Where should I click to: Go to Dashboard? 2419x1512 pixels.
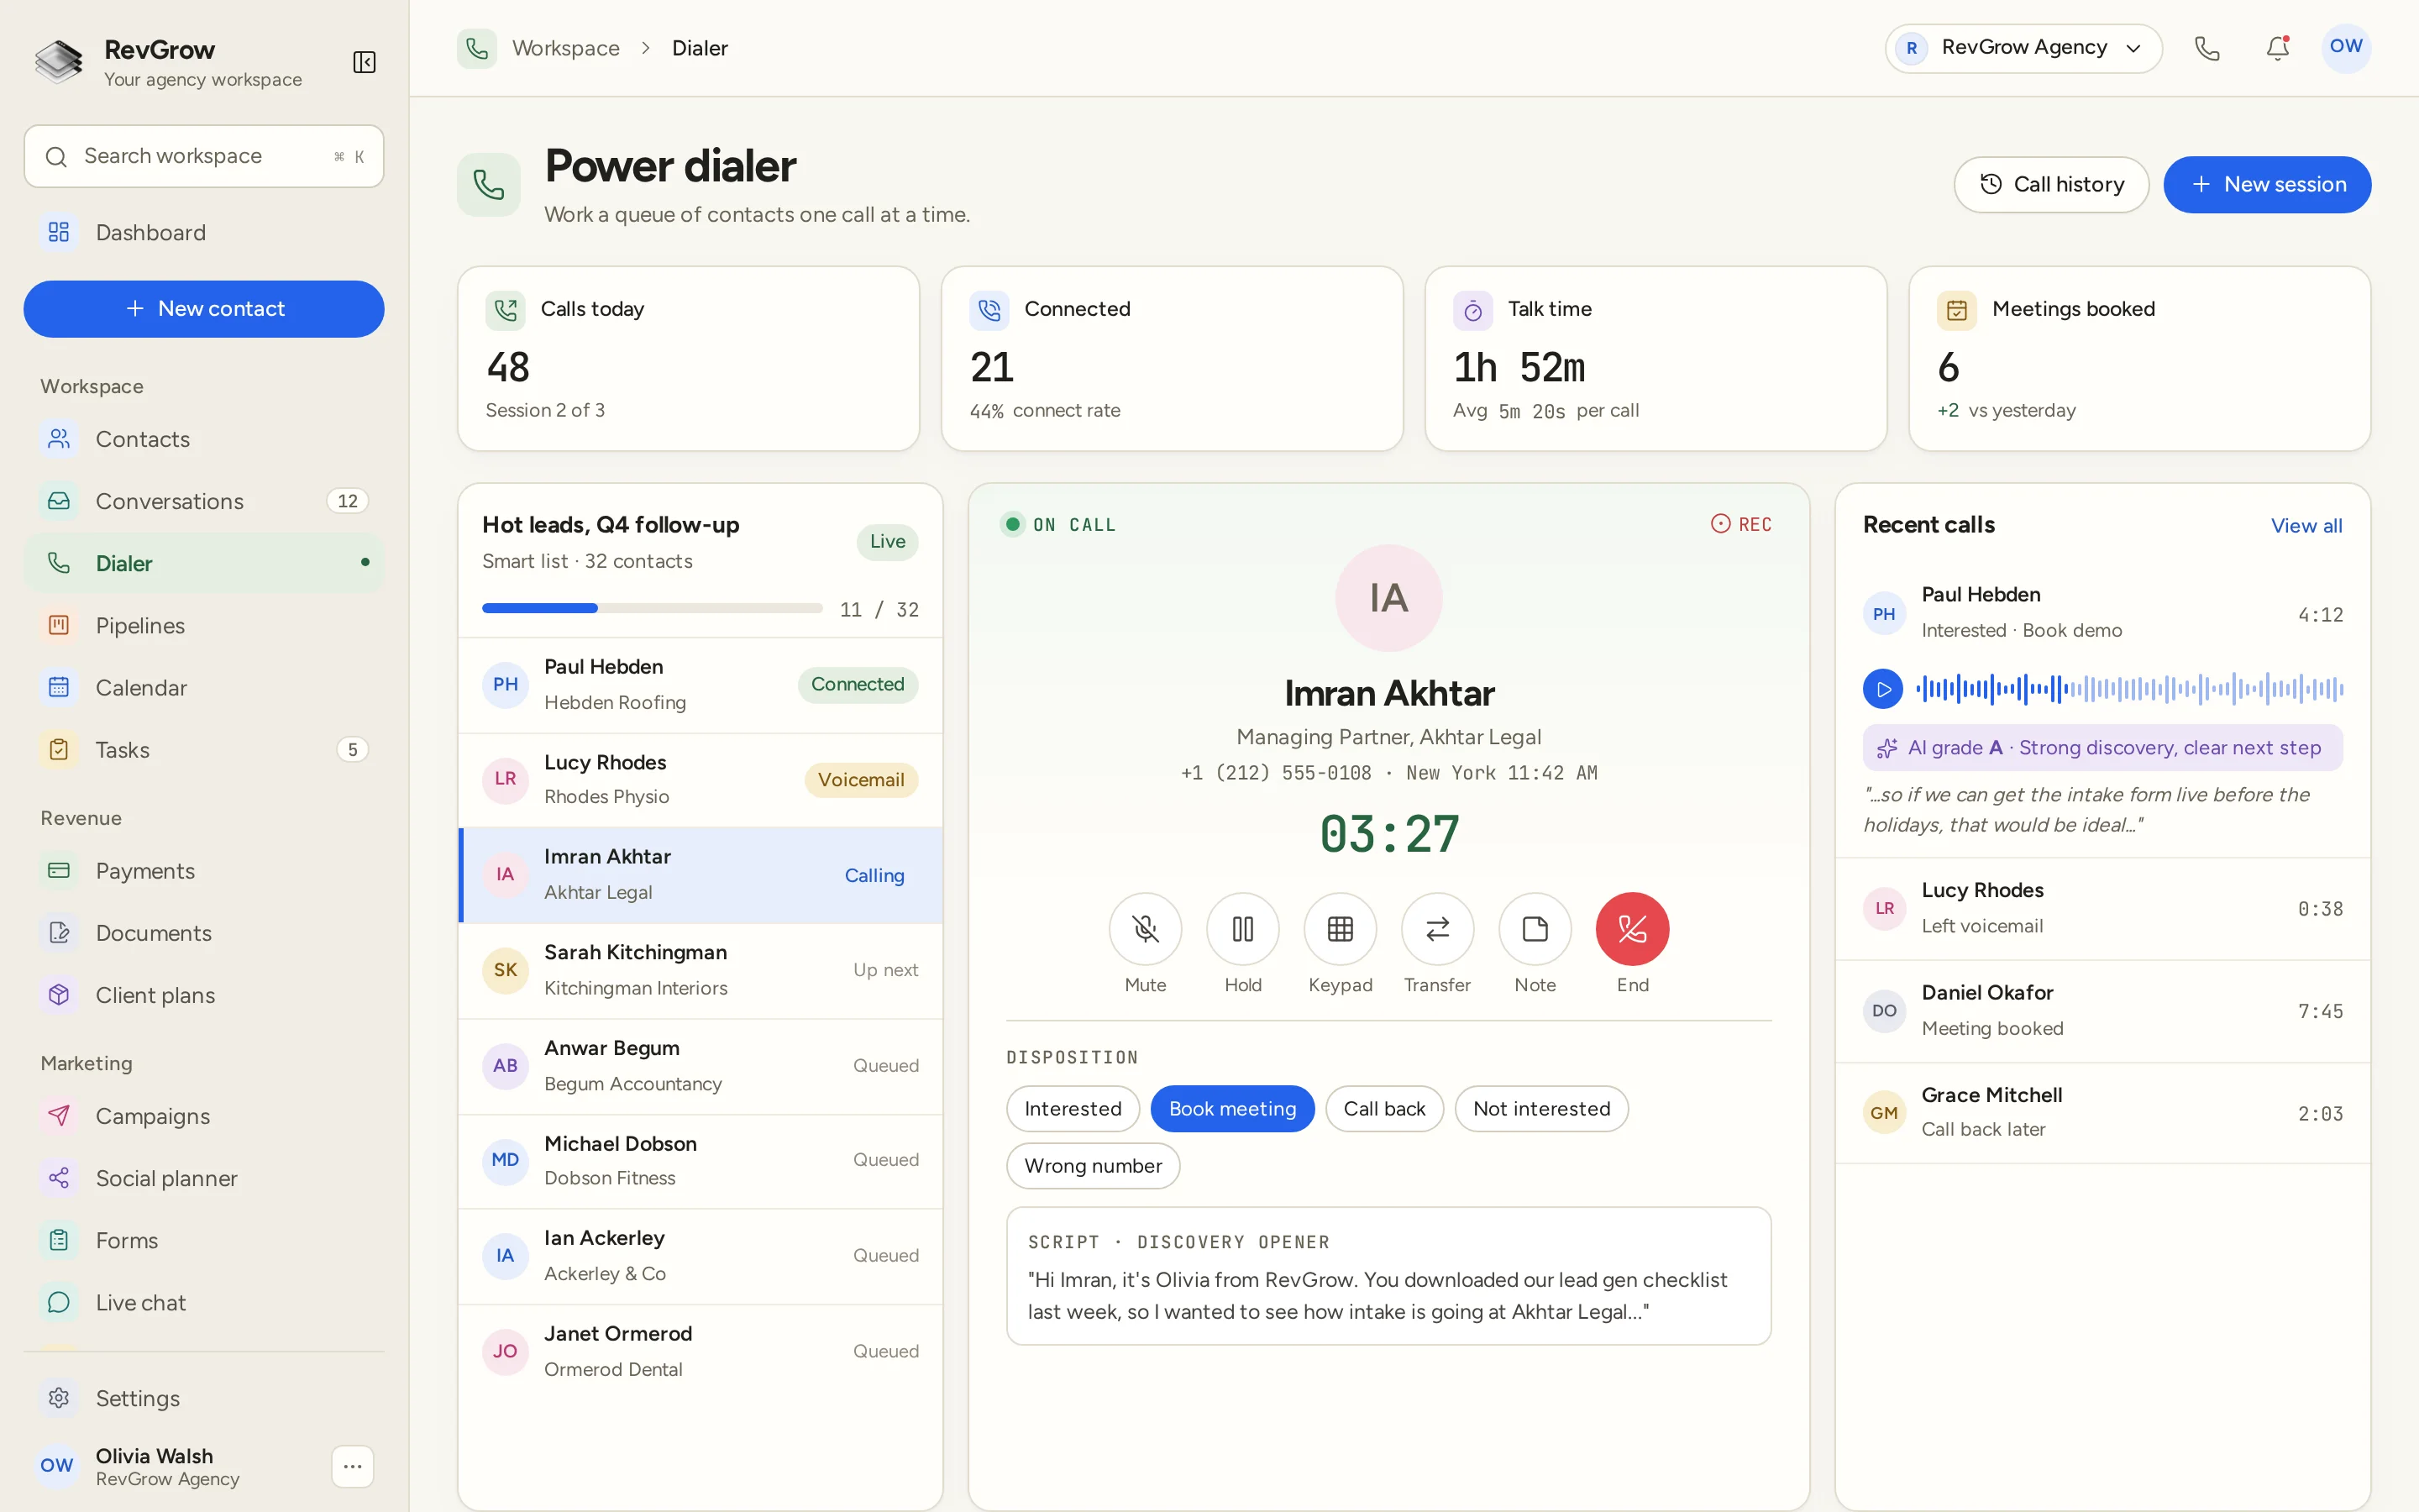pyautogui.click(x=204, y=232)
